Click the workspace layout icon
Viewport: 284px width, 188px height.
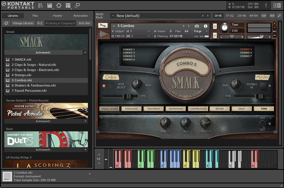68,5
